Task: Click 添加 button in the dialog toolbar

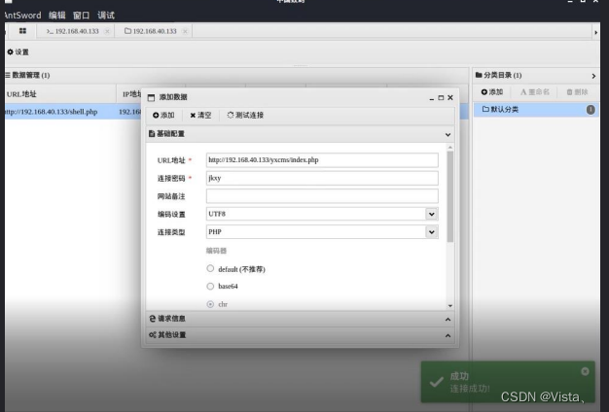Action: 163,115
